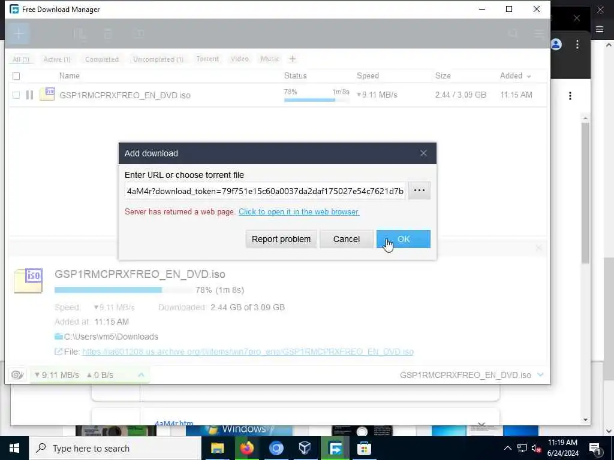This screenshot has width=614, height=460.
Task: Open the Music filter tab
Action: (x=270, y=59)
